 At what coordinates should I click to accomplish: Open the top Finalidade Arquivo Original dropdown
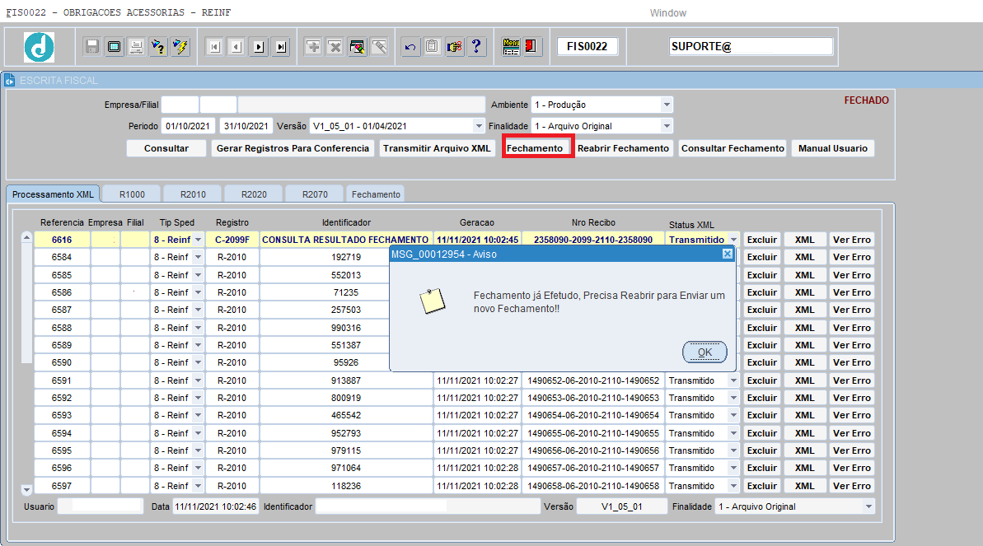coord(667,126)
